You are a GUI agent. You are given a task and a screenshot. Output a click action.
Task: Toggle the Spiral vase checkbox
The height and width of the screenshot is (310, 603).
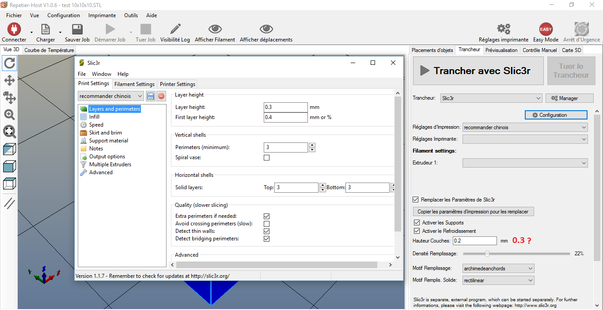(266, 157)
